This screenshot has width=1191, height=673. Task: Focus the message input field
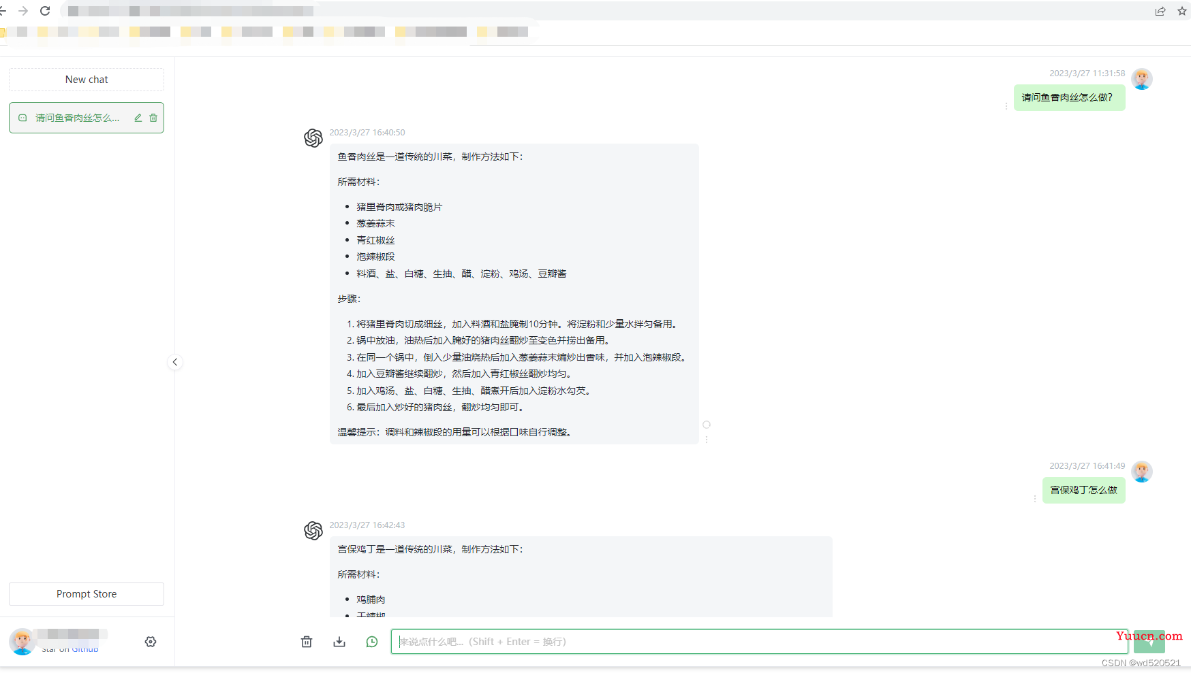tap(759, 642)
